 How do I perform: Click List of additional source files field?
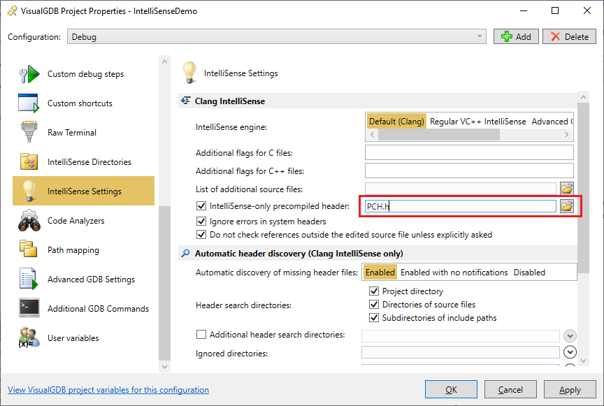click(461, 189)
